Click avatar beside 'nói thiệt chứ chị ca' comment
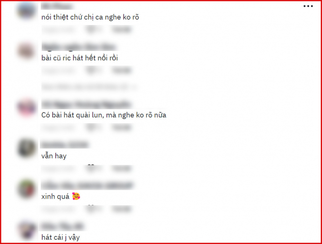The image size is (322, 244). [27, 10]
